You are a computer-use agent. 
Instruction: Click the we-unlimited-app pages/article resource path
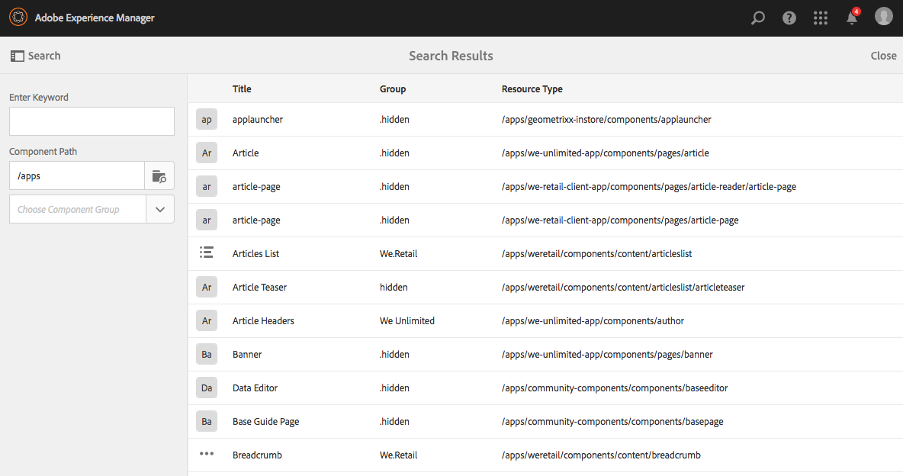(606, 153)
